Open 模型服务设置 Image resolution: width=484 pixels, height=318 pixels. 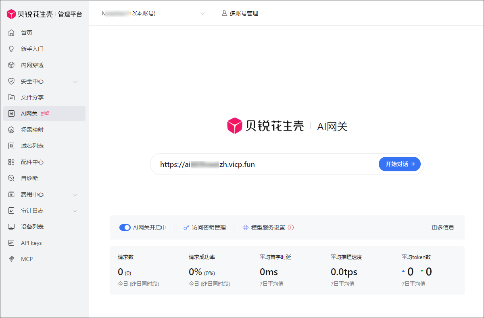tap(264, 227)
